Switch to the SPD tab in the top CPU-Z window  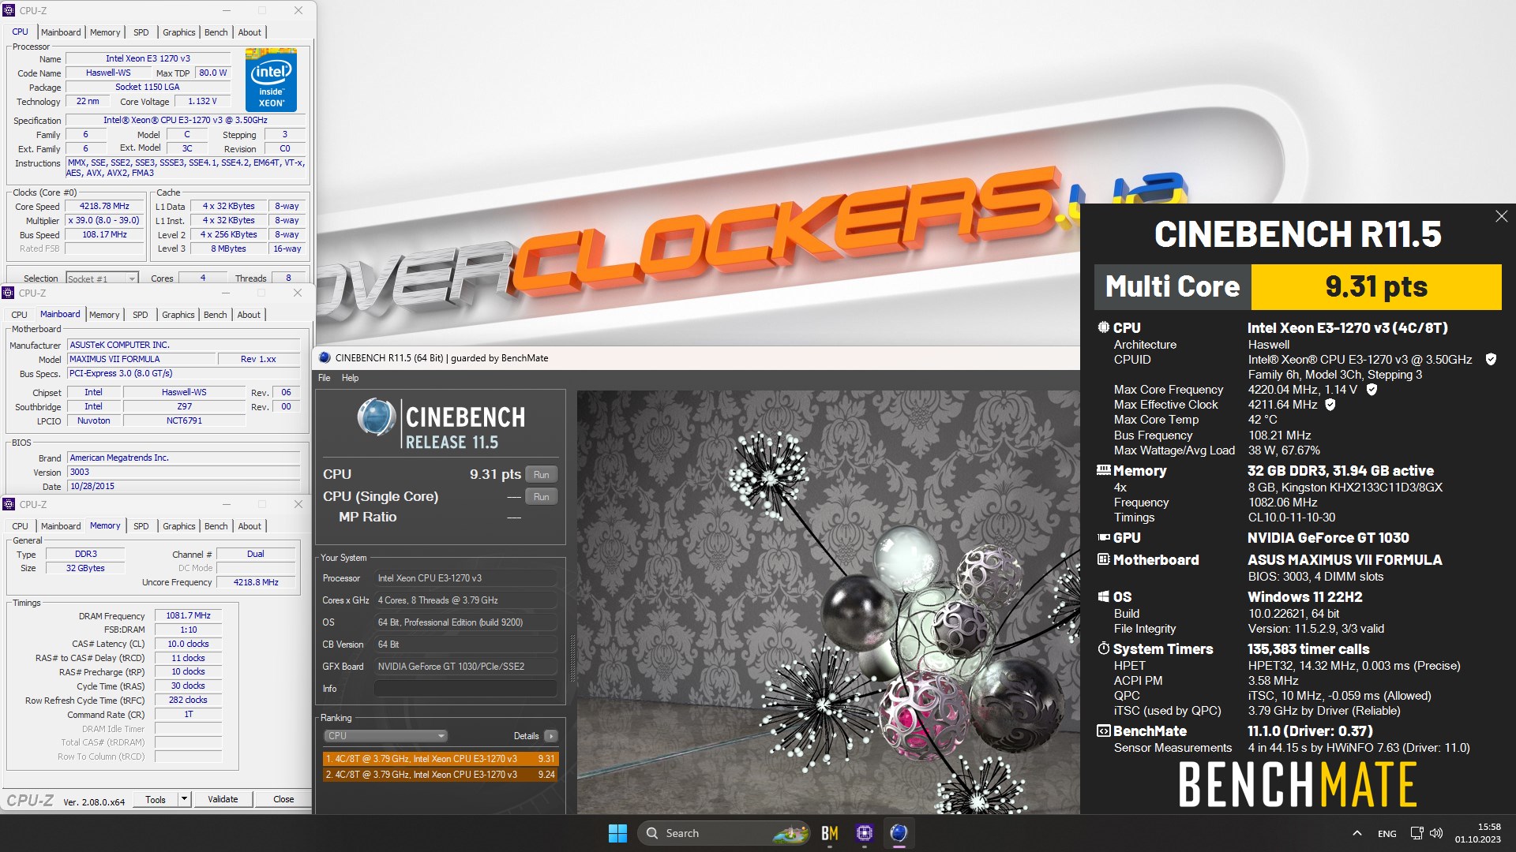click(141, 32)
